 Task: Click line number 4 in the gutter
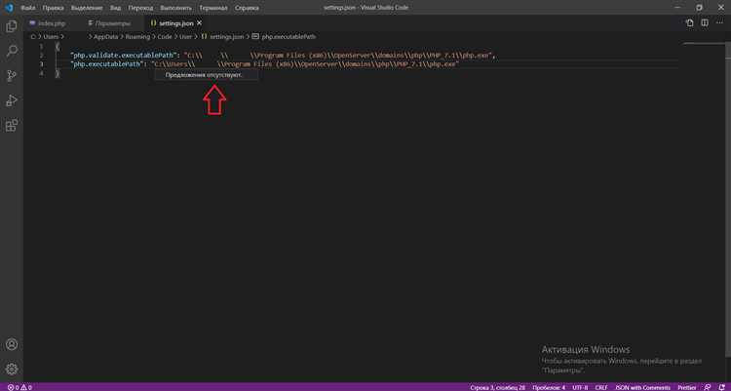[42, 73]
